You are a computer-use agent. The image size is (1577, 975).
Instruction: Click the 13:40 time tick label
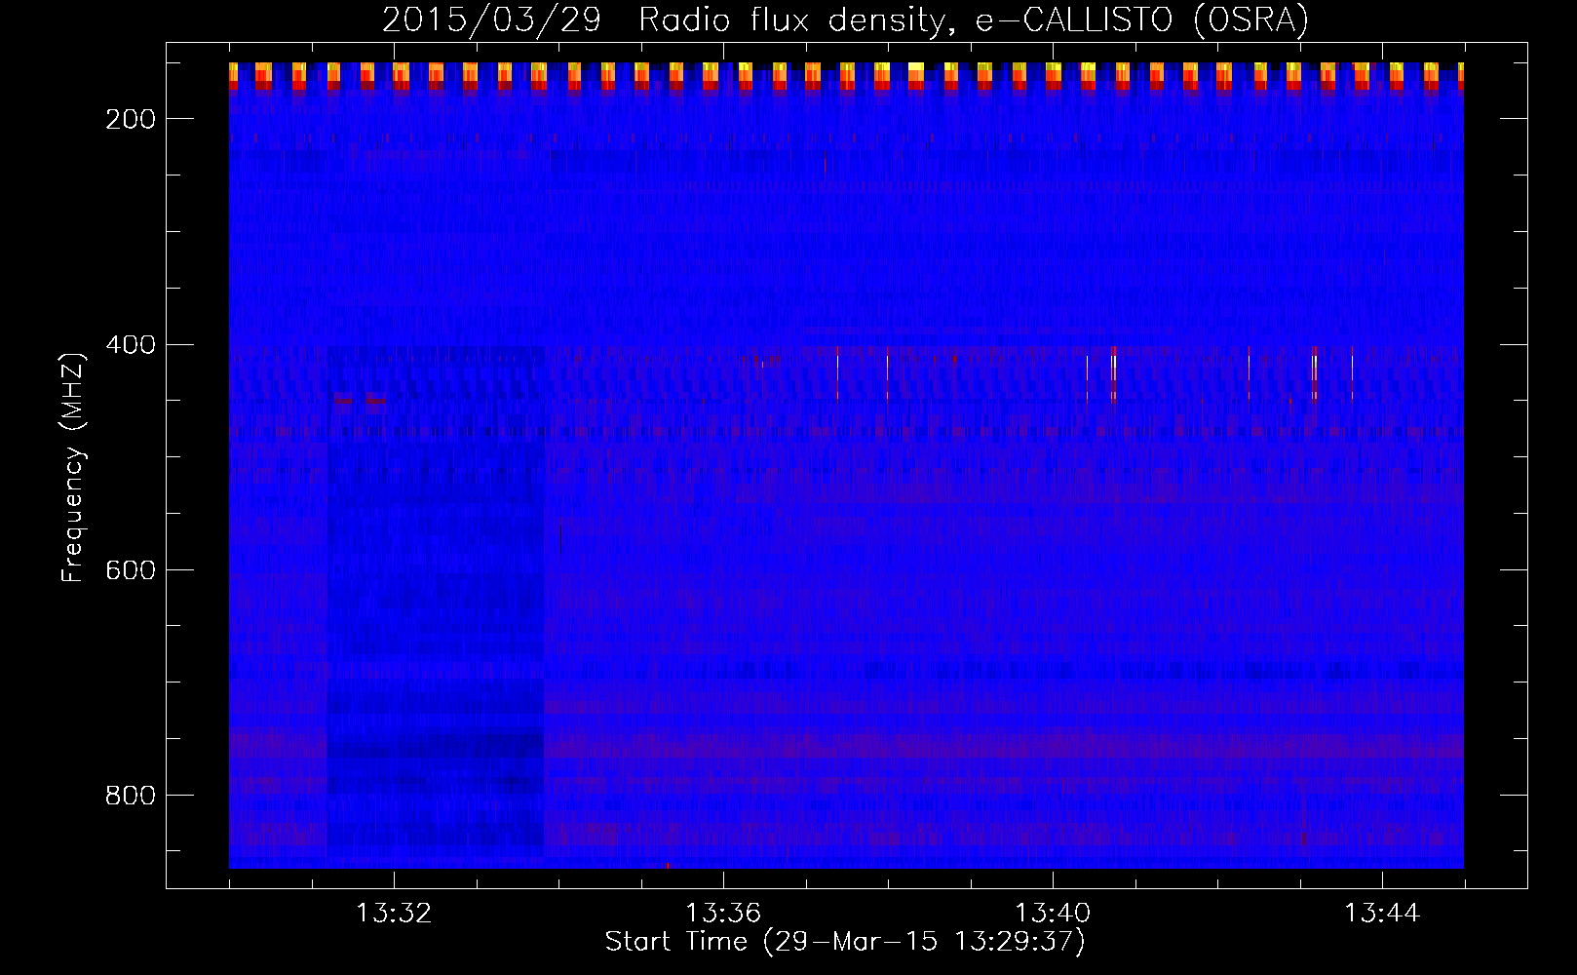[x=1053, y=914]
